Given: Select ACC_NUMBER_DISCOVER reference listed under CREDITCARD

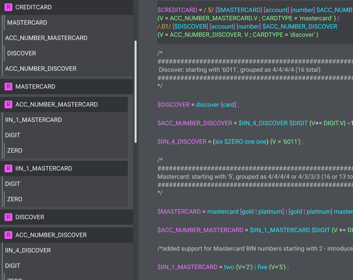Looking at the screenshot, I should pyautogui.click(x=41, y=69).
